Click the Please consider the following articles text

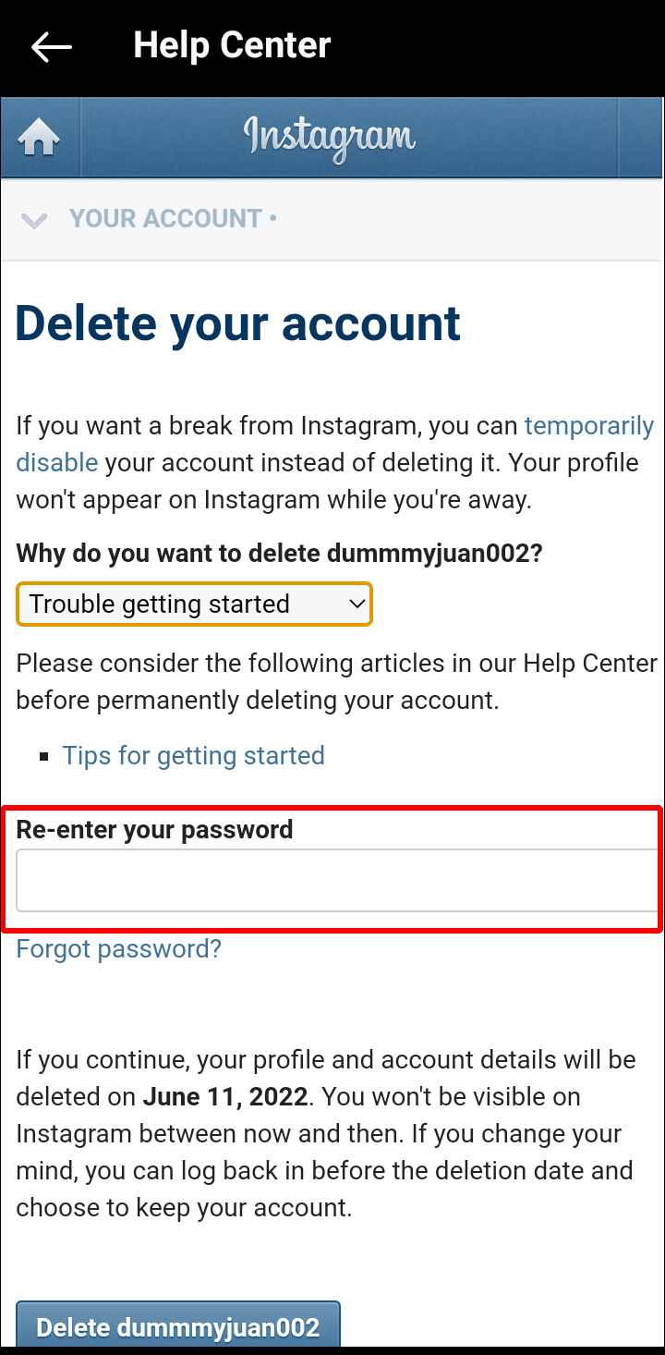coord(336,664)
